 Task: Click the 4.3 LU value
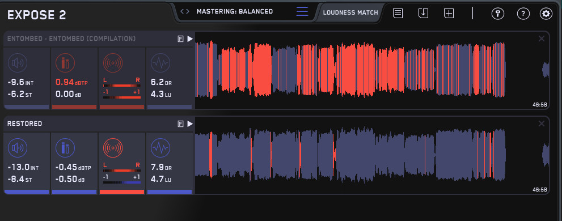[161, 95]
